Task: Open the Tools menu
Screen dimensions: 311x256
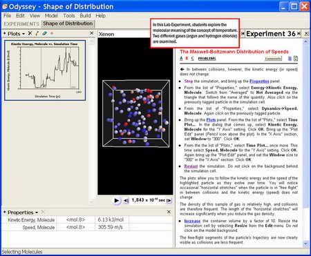Action: (x=69, y=16)
